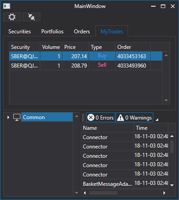This screenshot has height=200, width=179.
Task: Select the BasketMessageAda... log row
Action: coord(125,184)
